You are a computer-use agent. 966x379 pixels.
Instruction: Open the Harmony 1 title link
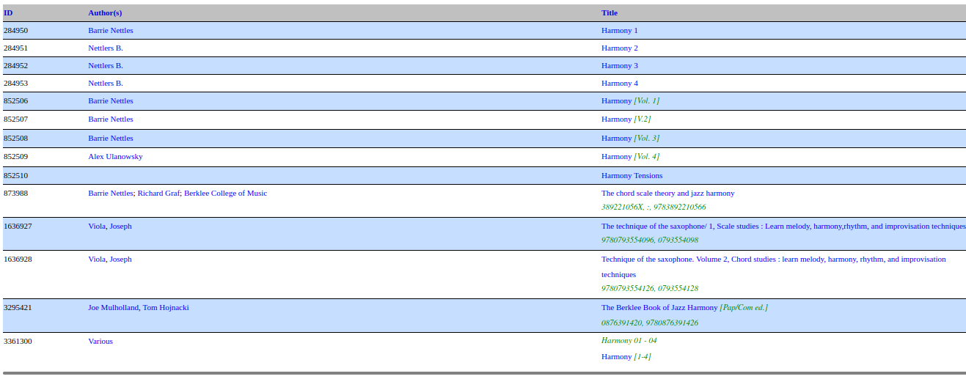pyautogui.click(x=620, y=30)
